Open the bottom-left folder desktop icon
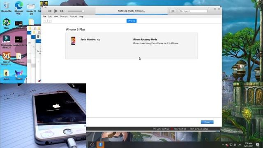263x148 pixels. click(7, 74)
